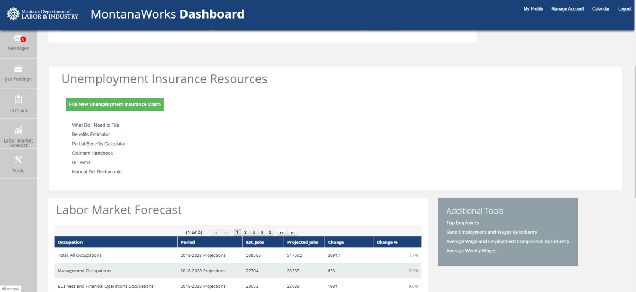Click Total, All Occupations row text
The image size is (636, 292).
pos(79,255)
